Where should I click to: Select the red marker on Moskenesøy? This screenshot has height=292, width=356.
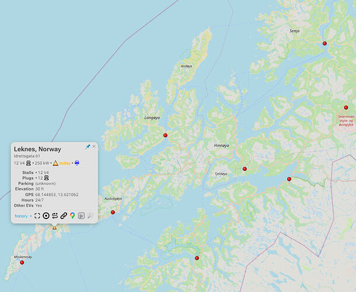22,262
